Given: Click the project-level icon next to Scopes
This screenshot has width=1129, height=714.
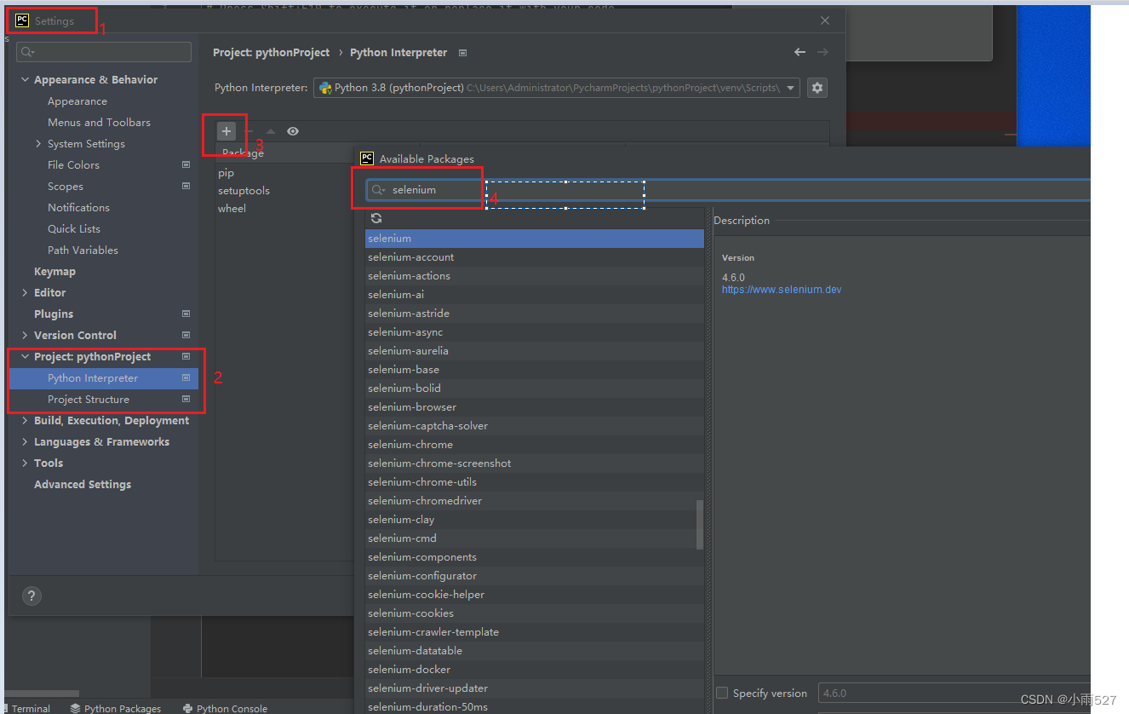Looking at the screenshot, I should 186,186.
